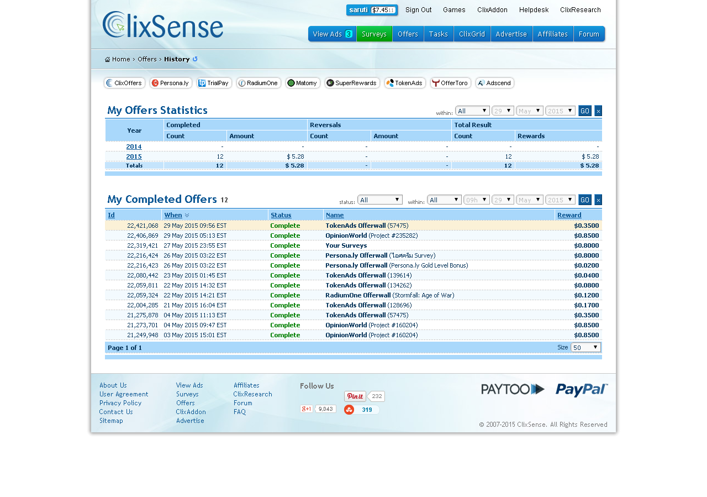This screenshot has height=497, width=707.
Task: Sort completed offers by Name column
Action: pyautogui.click(x=335, y=215)
